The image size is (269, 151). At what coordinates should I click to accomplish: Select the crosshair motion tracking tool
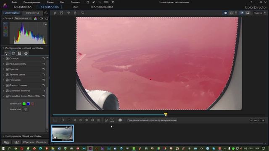point(13,53)
